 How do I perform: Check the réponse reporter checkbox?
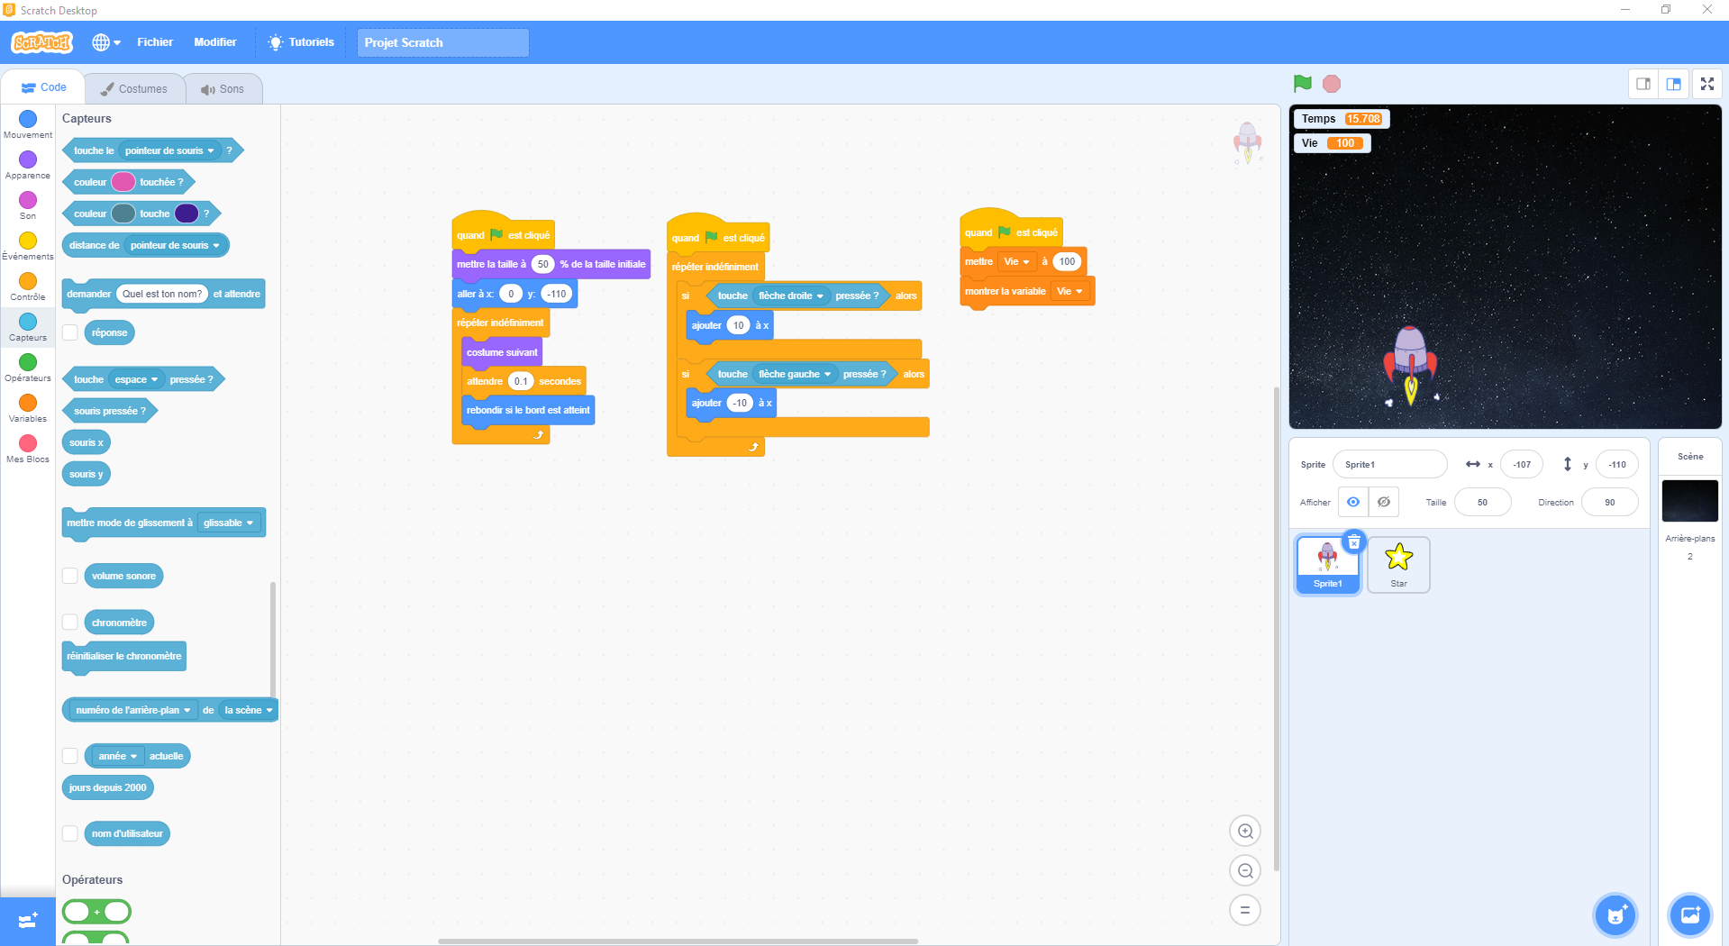70,332
